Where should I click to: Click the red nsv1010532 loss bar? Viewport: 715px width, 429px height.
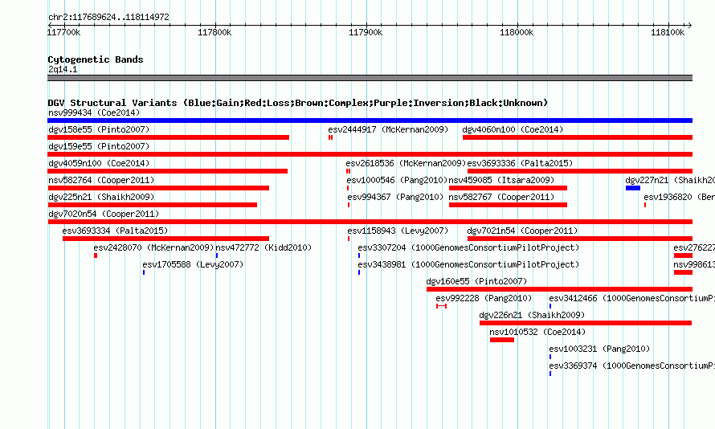tap(502, 340)
